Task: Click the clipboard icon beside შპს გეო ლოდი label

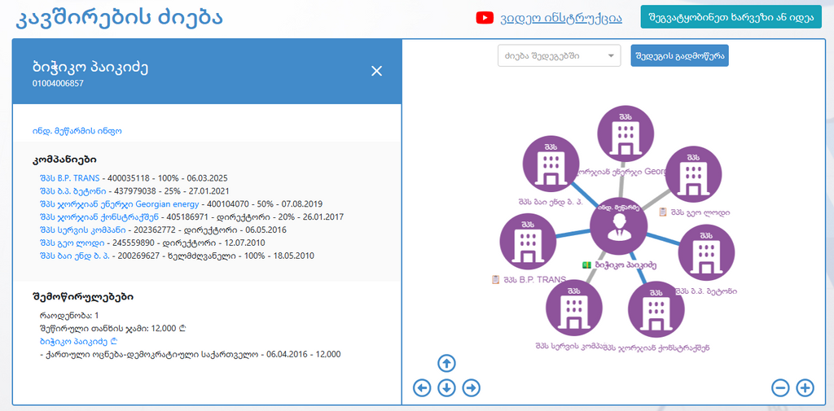Action: tap(663, 212)
